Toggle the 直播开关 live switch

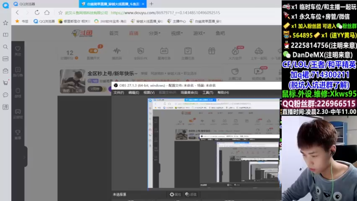(x=93, y=51)
